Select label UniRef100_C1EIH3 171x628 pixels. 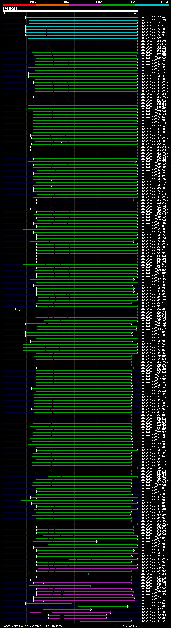(153, 53)
